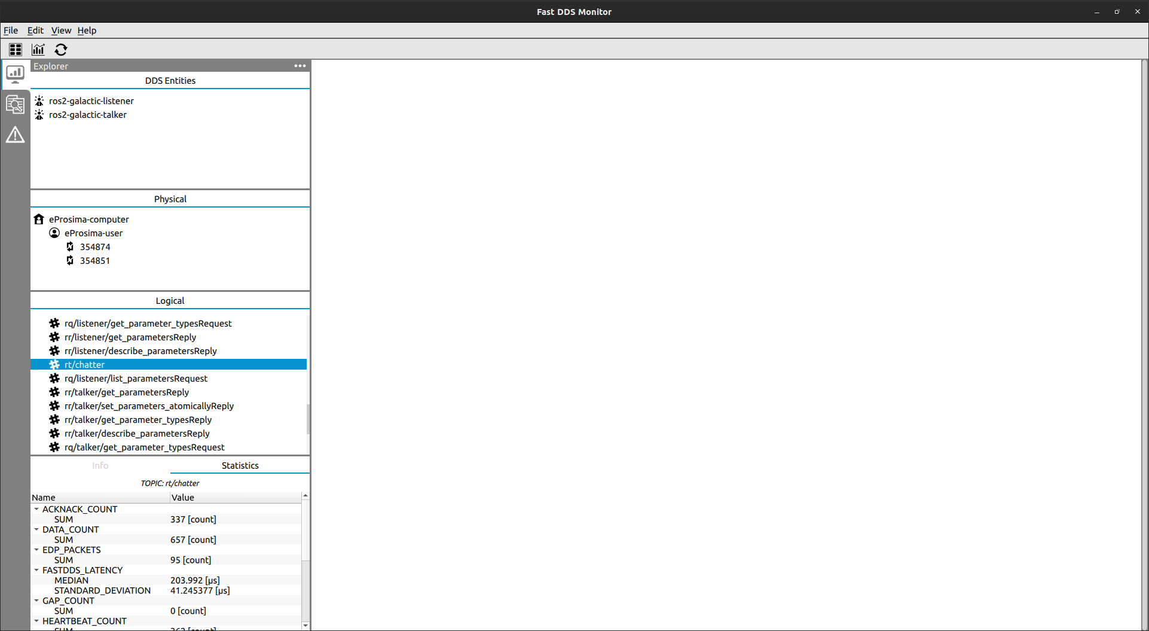This screenshot has height=631, width=1149.
Task: Open the Status sidebar panel icon
Action: [15, 105]
